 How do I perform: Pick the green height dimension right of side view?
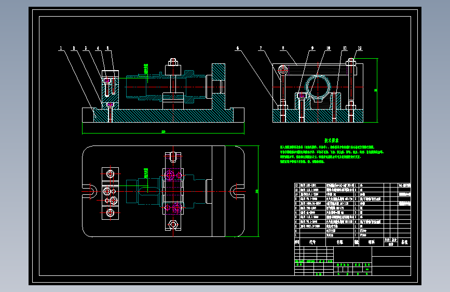point(376,90)
